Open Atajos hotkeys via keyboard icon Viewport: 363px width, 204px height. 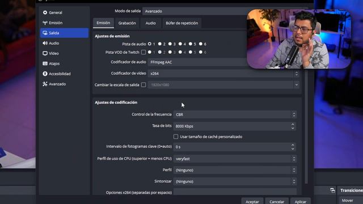[x=45, y=63]
